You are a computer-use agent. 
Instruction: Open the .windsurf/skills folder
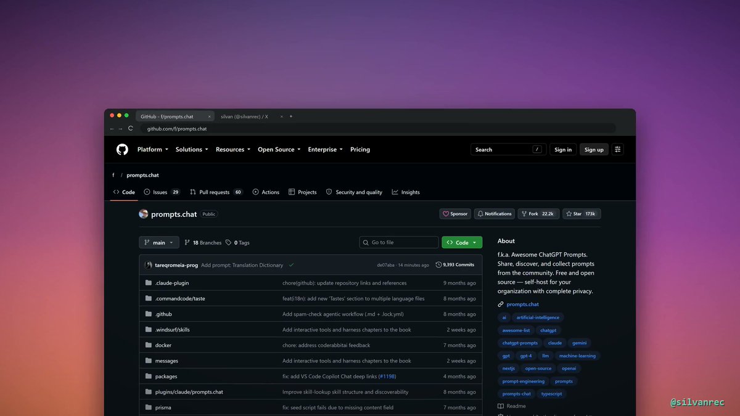click(x=173, y=330)
